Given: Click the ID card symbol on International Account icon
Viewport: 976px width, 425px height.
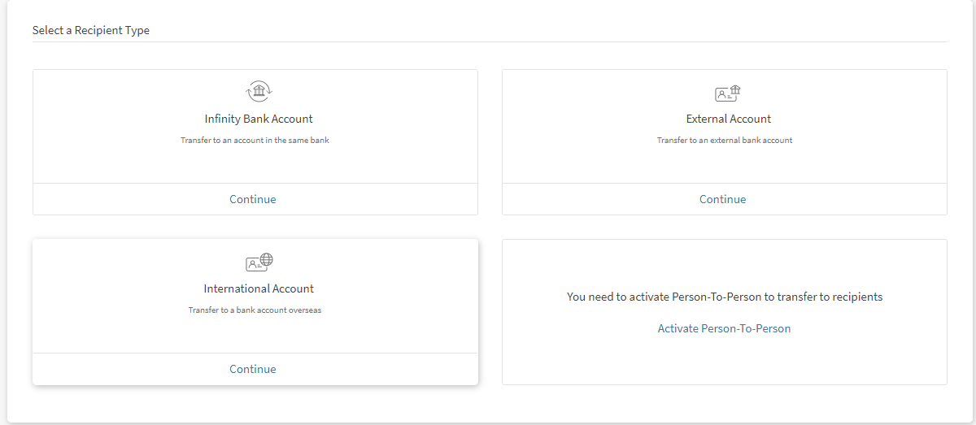Looking at the screenshot, I should point(254,264).
